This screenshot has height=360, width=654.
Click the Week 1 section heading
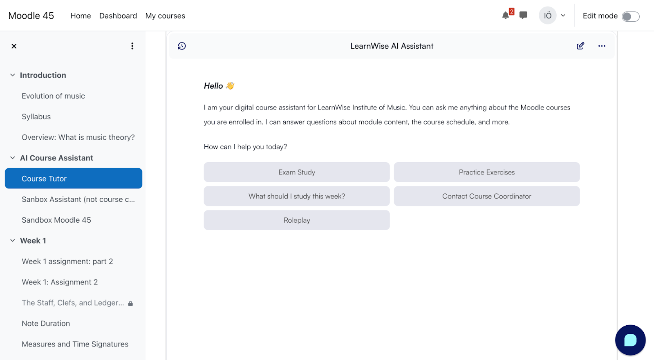tap(33, 241)
